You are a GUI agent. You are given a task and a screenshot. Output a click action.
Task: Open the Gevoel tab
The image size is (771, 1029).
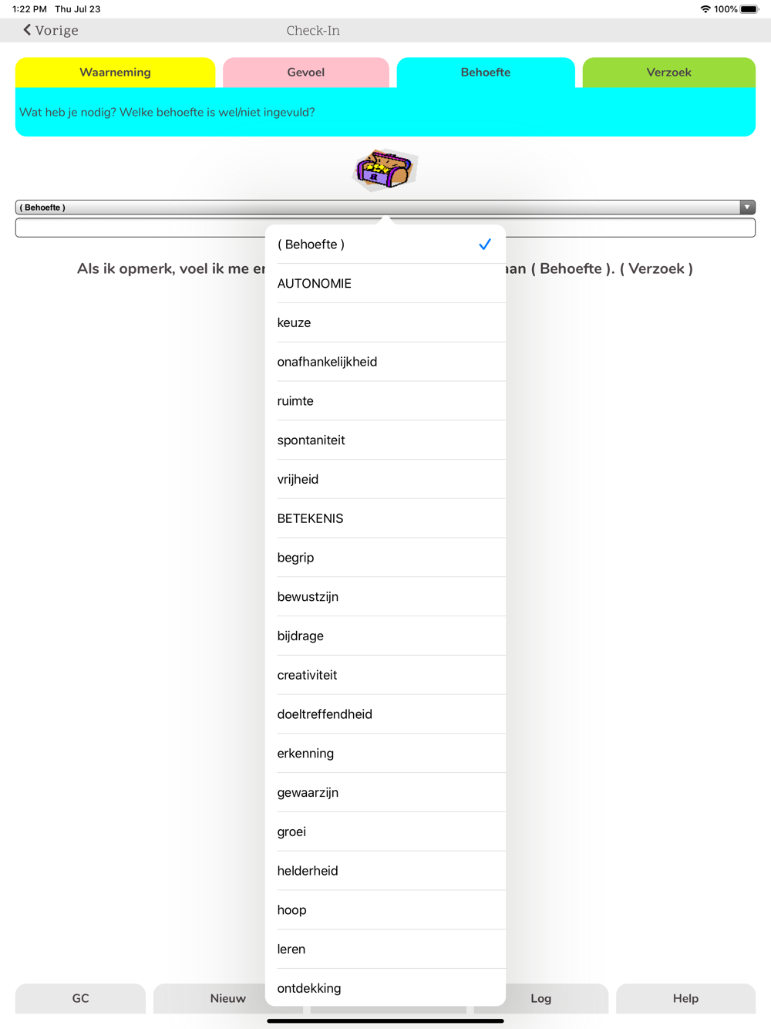pos(305,73)
